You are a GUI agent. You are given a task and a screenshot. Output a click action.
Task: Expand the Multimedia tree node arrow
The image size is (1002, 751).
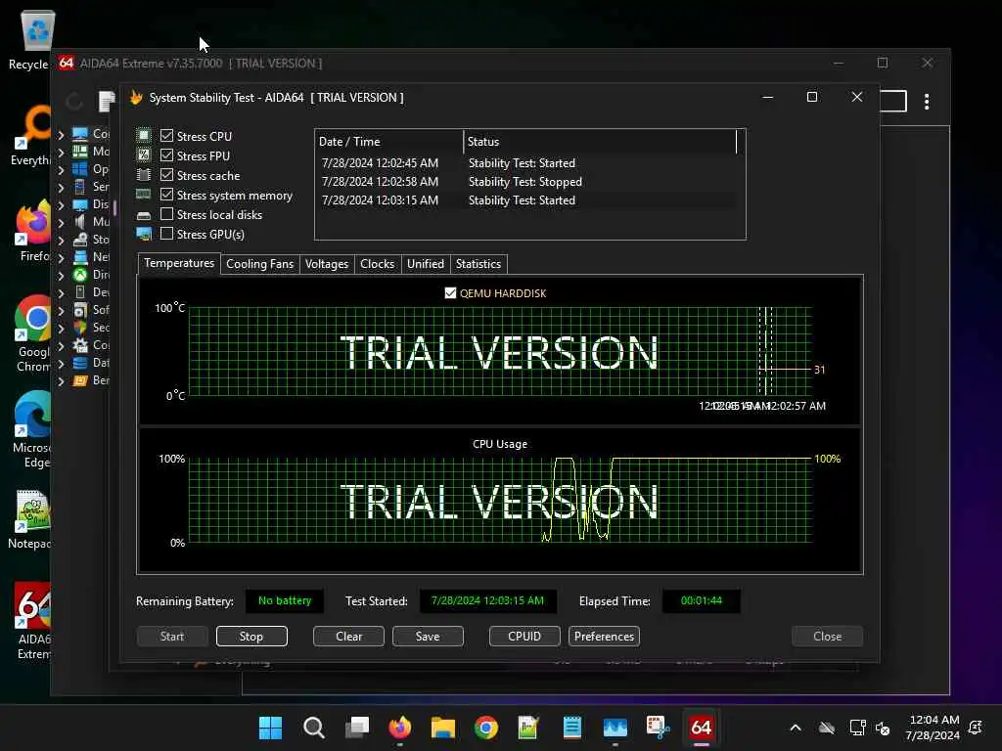click(61, 223)
